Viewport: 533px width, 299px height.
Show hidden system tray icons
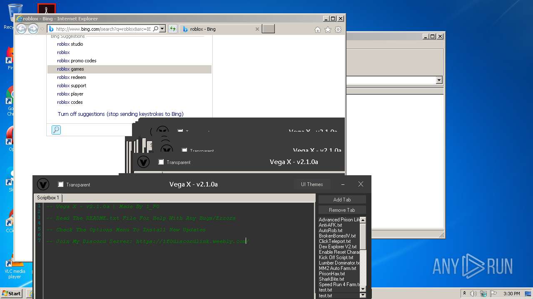tap(465, 294)
